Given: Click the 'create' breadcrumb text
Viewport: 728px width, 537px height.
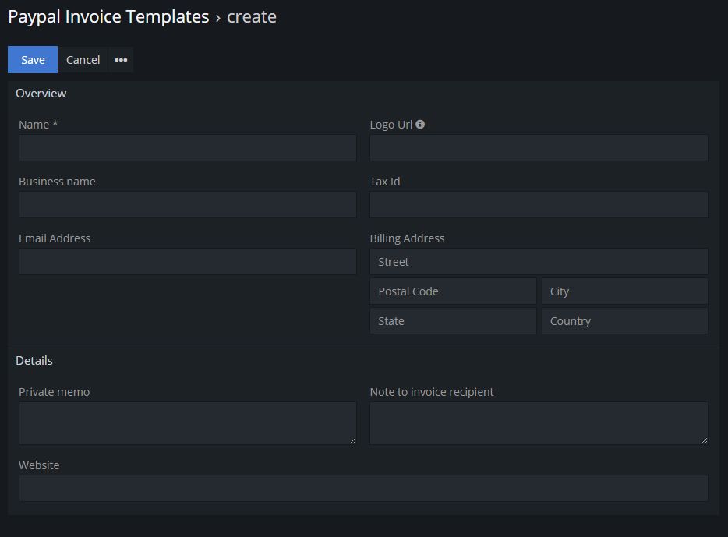Looking at the screenshot, I should pyautogui.click(x=252, y=16).
